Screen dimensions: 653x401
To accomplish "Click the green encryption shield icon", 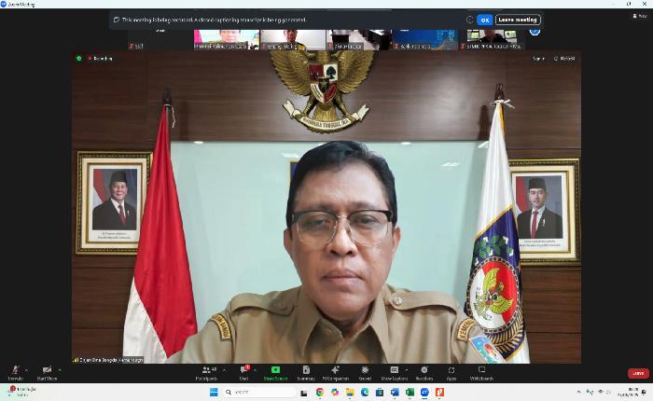I will pos(78,59).
